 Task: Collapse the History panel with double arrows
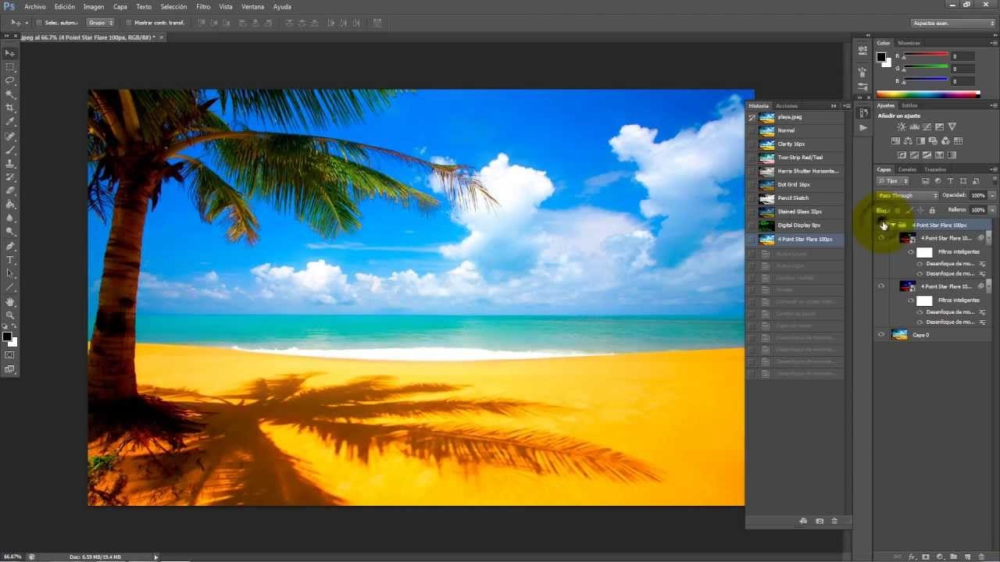coord(834,105)
